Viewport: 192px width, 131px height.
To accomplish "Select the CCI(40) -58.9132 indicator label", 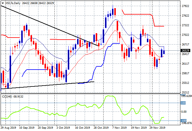I will click(13, 97).
